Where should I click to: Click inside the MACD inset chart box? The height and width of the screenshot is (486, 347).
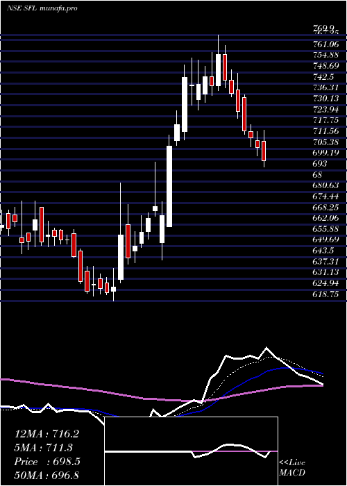click(x=191, y=451)
